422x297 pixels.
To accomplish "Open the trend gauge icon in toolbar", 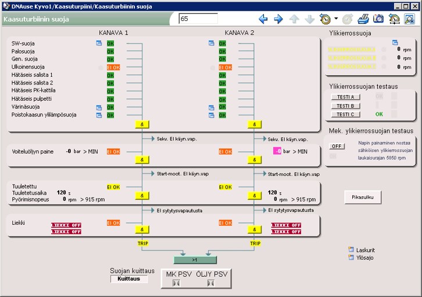I will pyautogui.click(x=394, y=19).
